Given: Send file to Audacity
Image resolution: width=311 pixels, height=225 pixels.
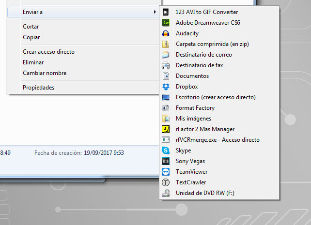Looking at the screenshot, I should coord(219,33).
